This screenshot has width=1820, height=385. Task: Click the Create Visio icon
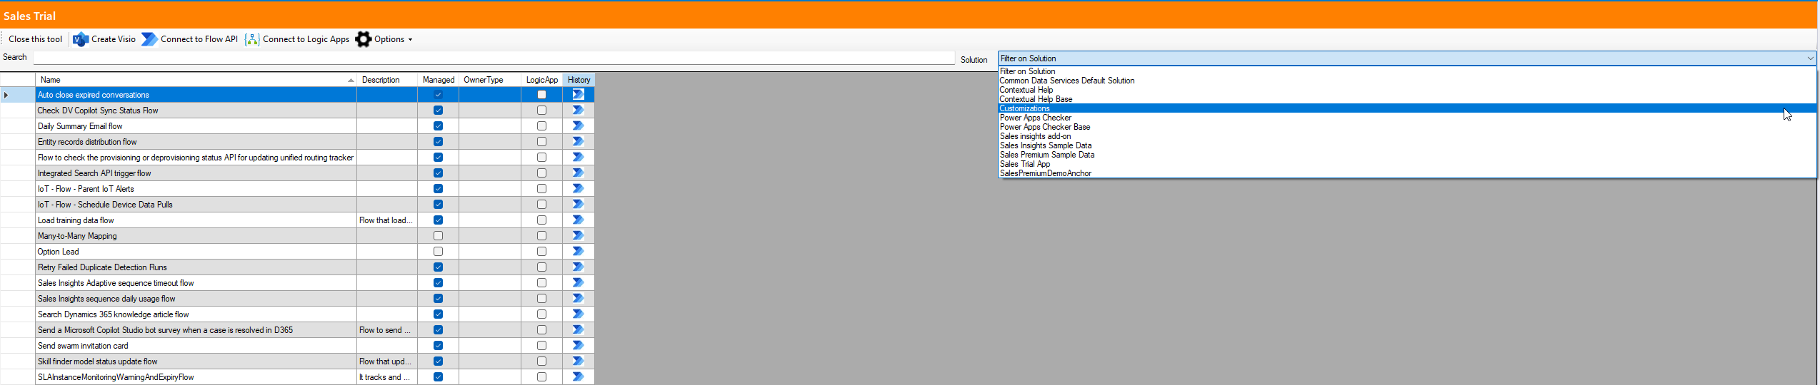(x=81, y=39)
